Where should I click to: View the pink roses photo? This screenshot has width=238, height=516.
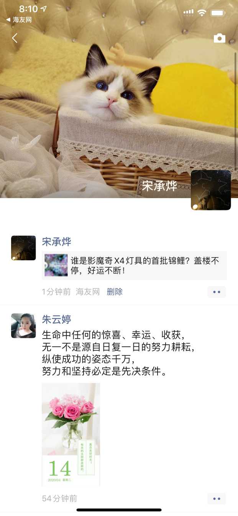pos(71,434)
